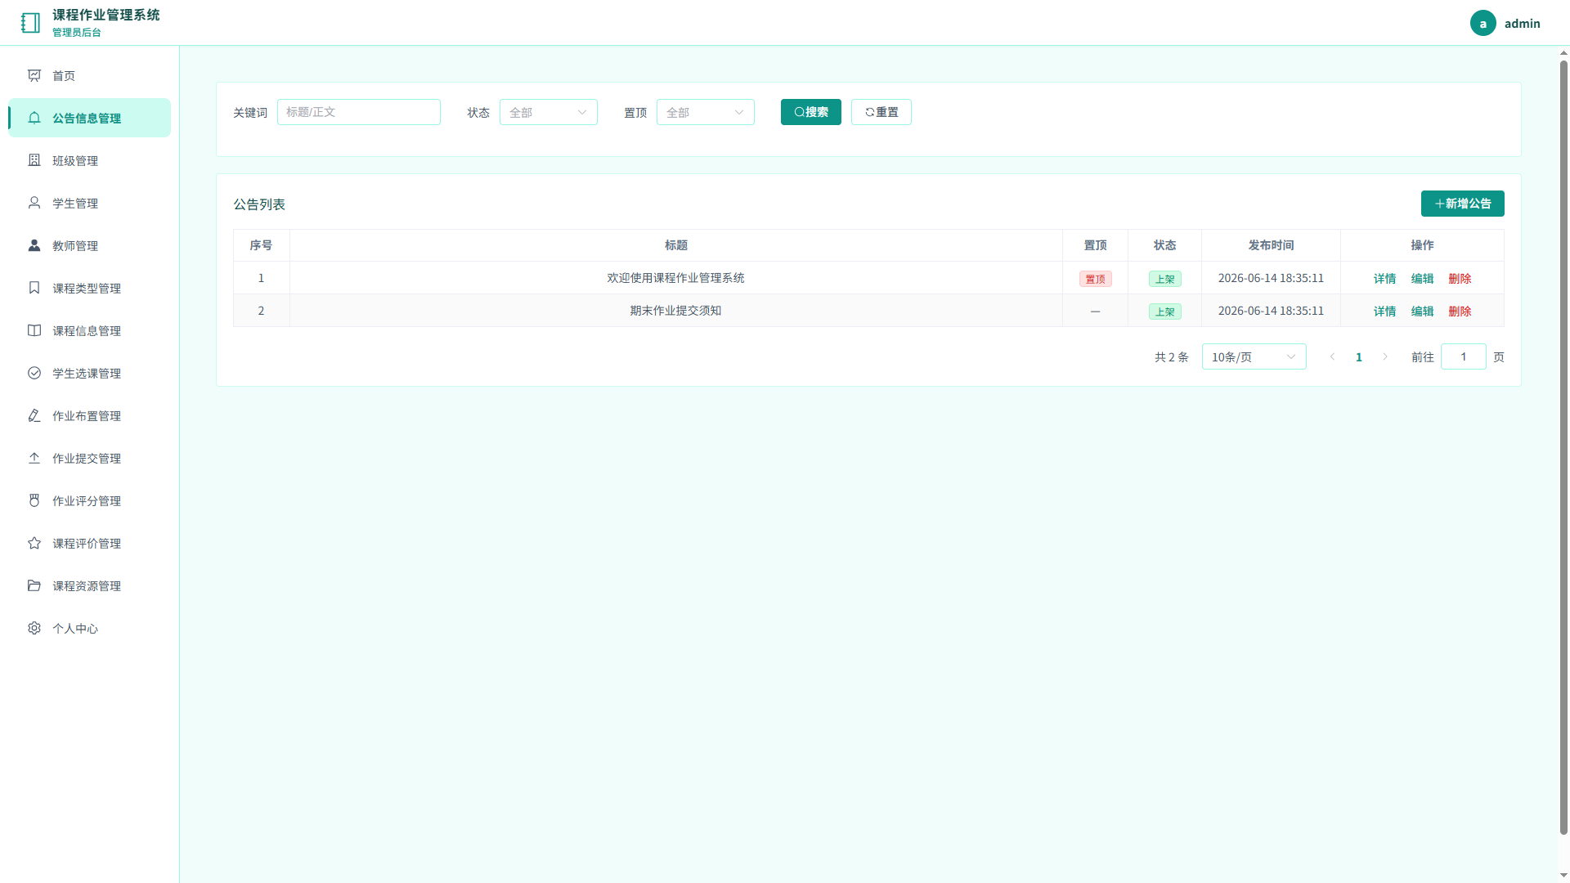This screenshot has height=883, width=1570.
Task: Click the medal icon for assignment grading
Action: [x=34, y=500]
